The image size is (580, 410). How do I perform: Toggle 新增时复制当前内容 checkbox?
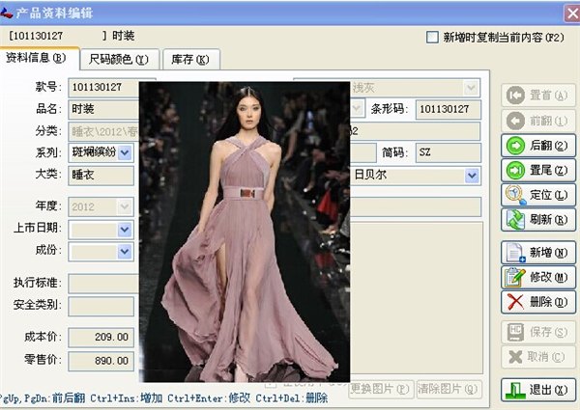(x=432, y=37)
